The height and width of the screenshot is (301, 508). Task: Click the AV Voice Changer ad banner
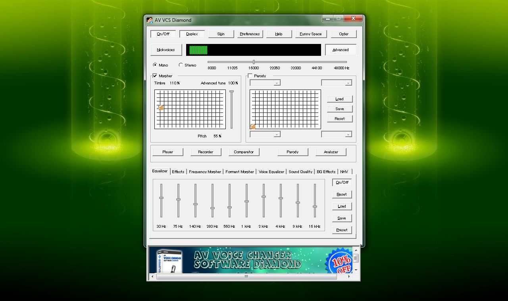coord(251,260)
